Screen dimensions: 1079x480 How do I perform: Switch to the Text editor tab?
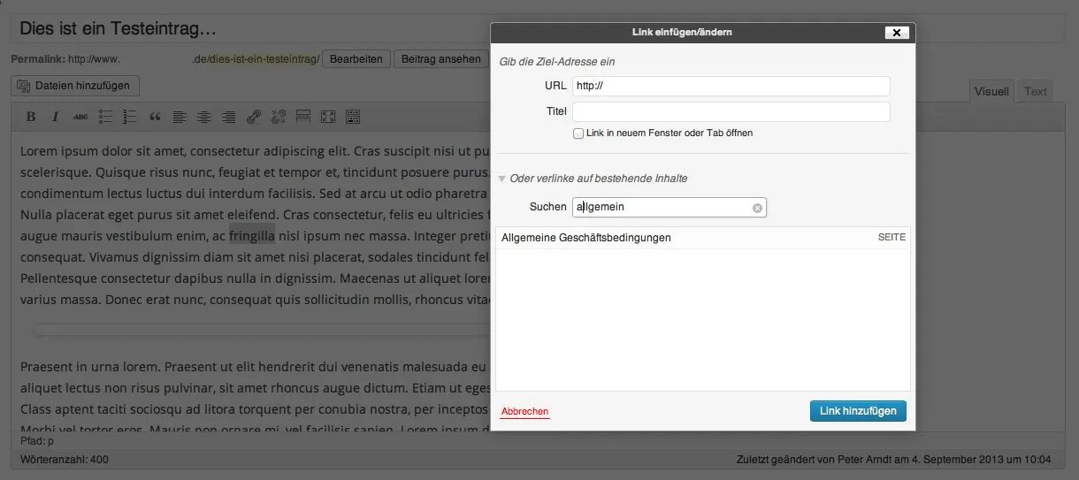(1036, 91)
